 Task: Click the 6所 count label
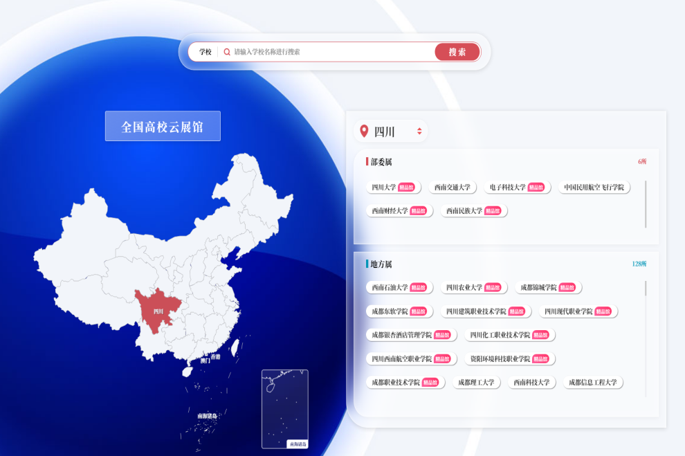point(641,162)
